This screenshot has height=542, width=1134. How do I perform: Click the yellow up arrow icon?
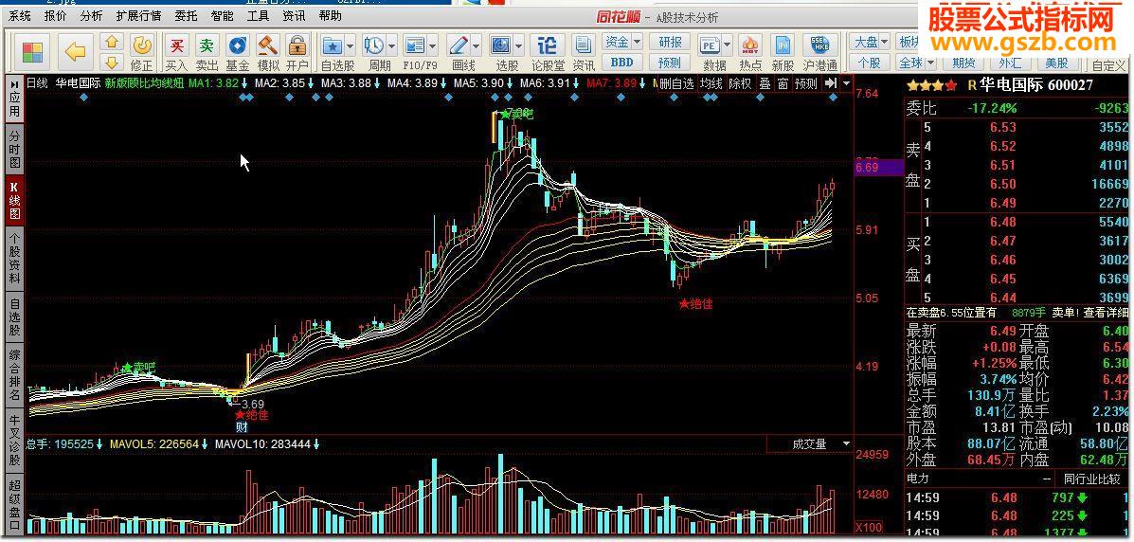(112, 42)
